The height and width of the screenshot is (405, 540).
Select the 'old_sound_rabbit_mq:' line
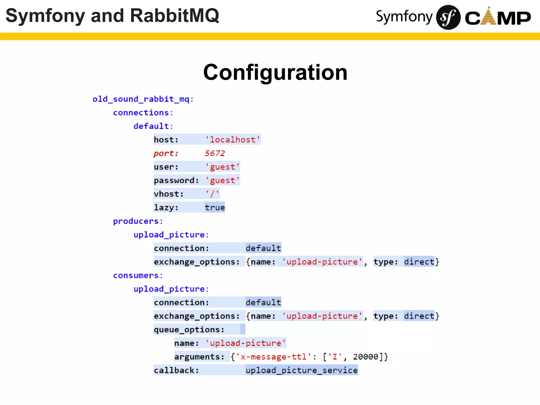click(x=143, y=99)
